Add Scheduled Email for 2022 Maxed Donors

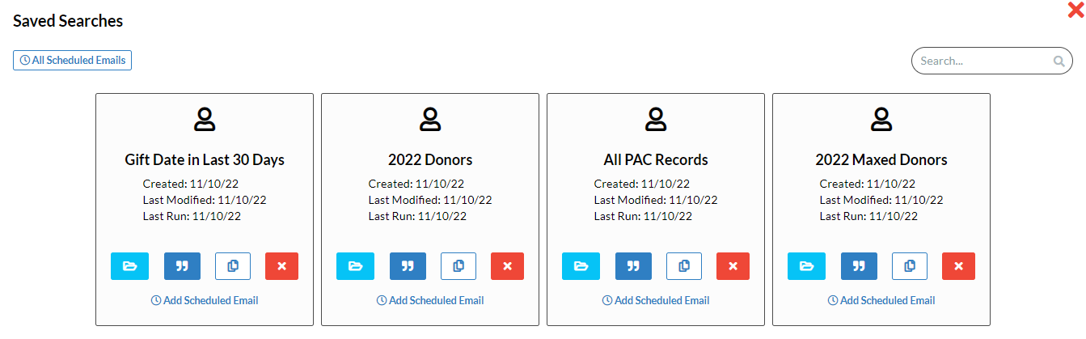[x=881, y=300]
